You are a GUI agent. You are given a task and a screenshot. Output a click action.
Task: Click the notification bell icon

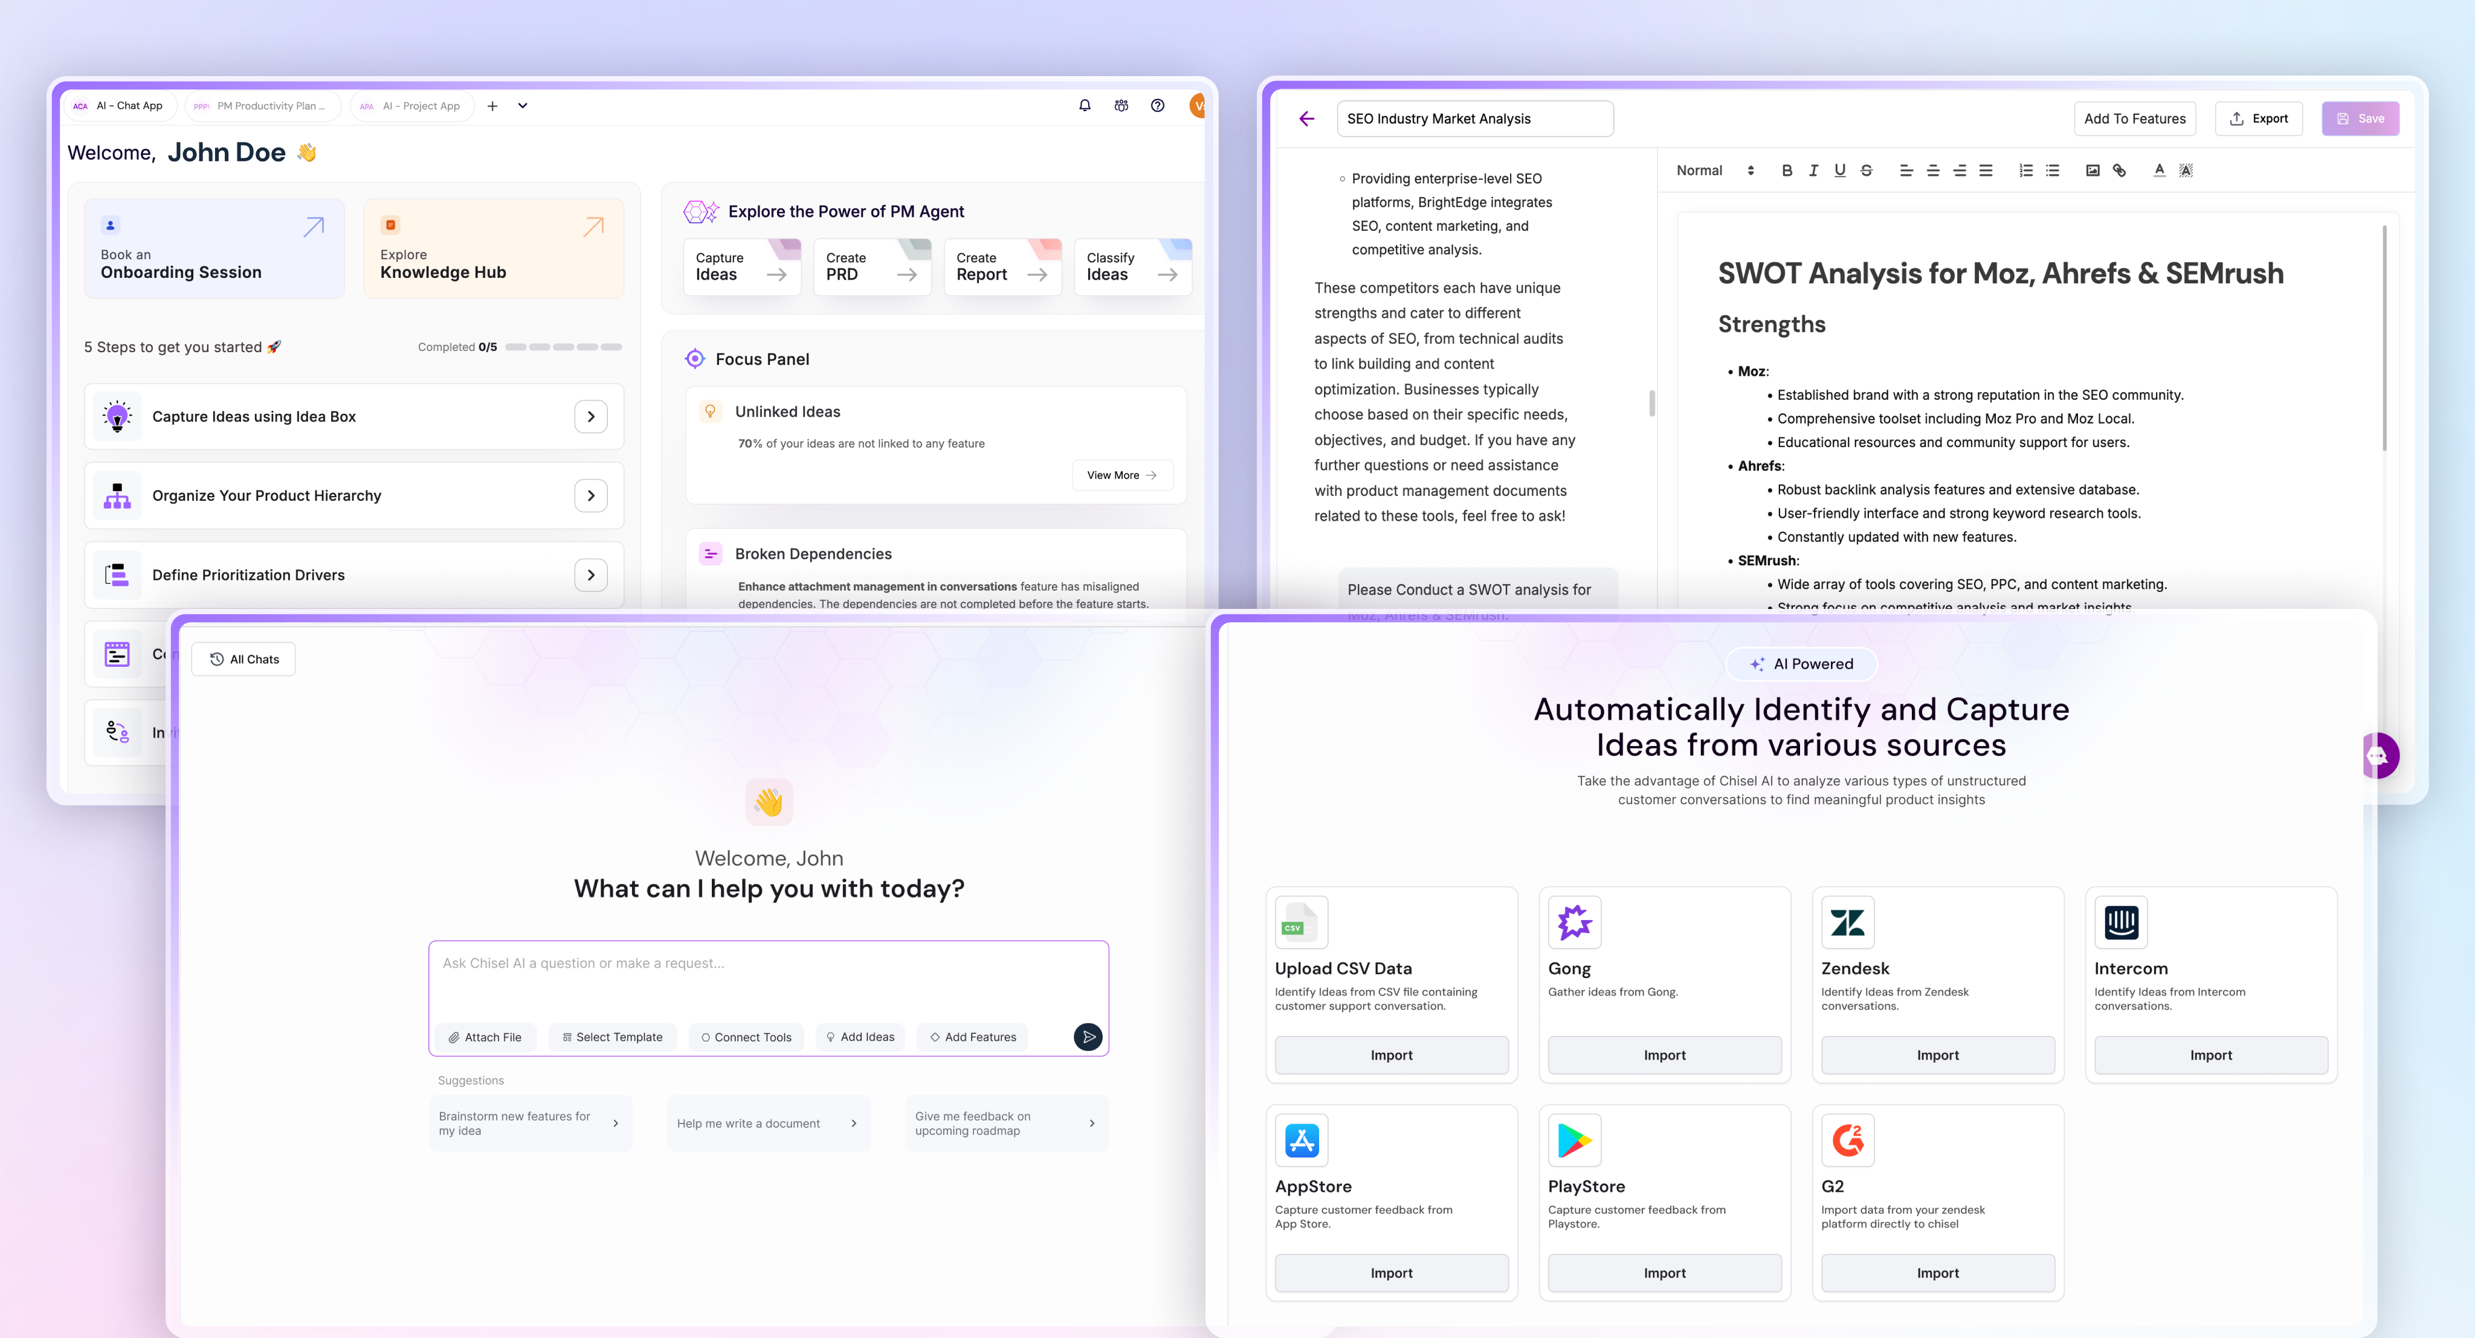1085,106
